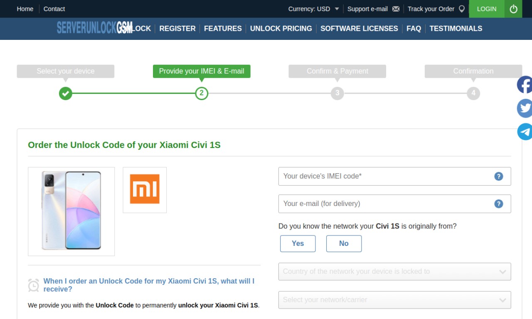The width and height of the screenshot is (532, 319).
Task: Click the power icon beside LOGIN
Action: click(x=513, y=9)
